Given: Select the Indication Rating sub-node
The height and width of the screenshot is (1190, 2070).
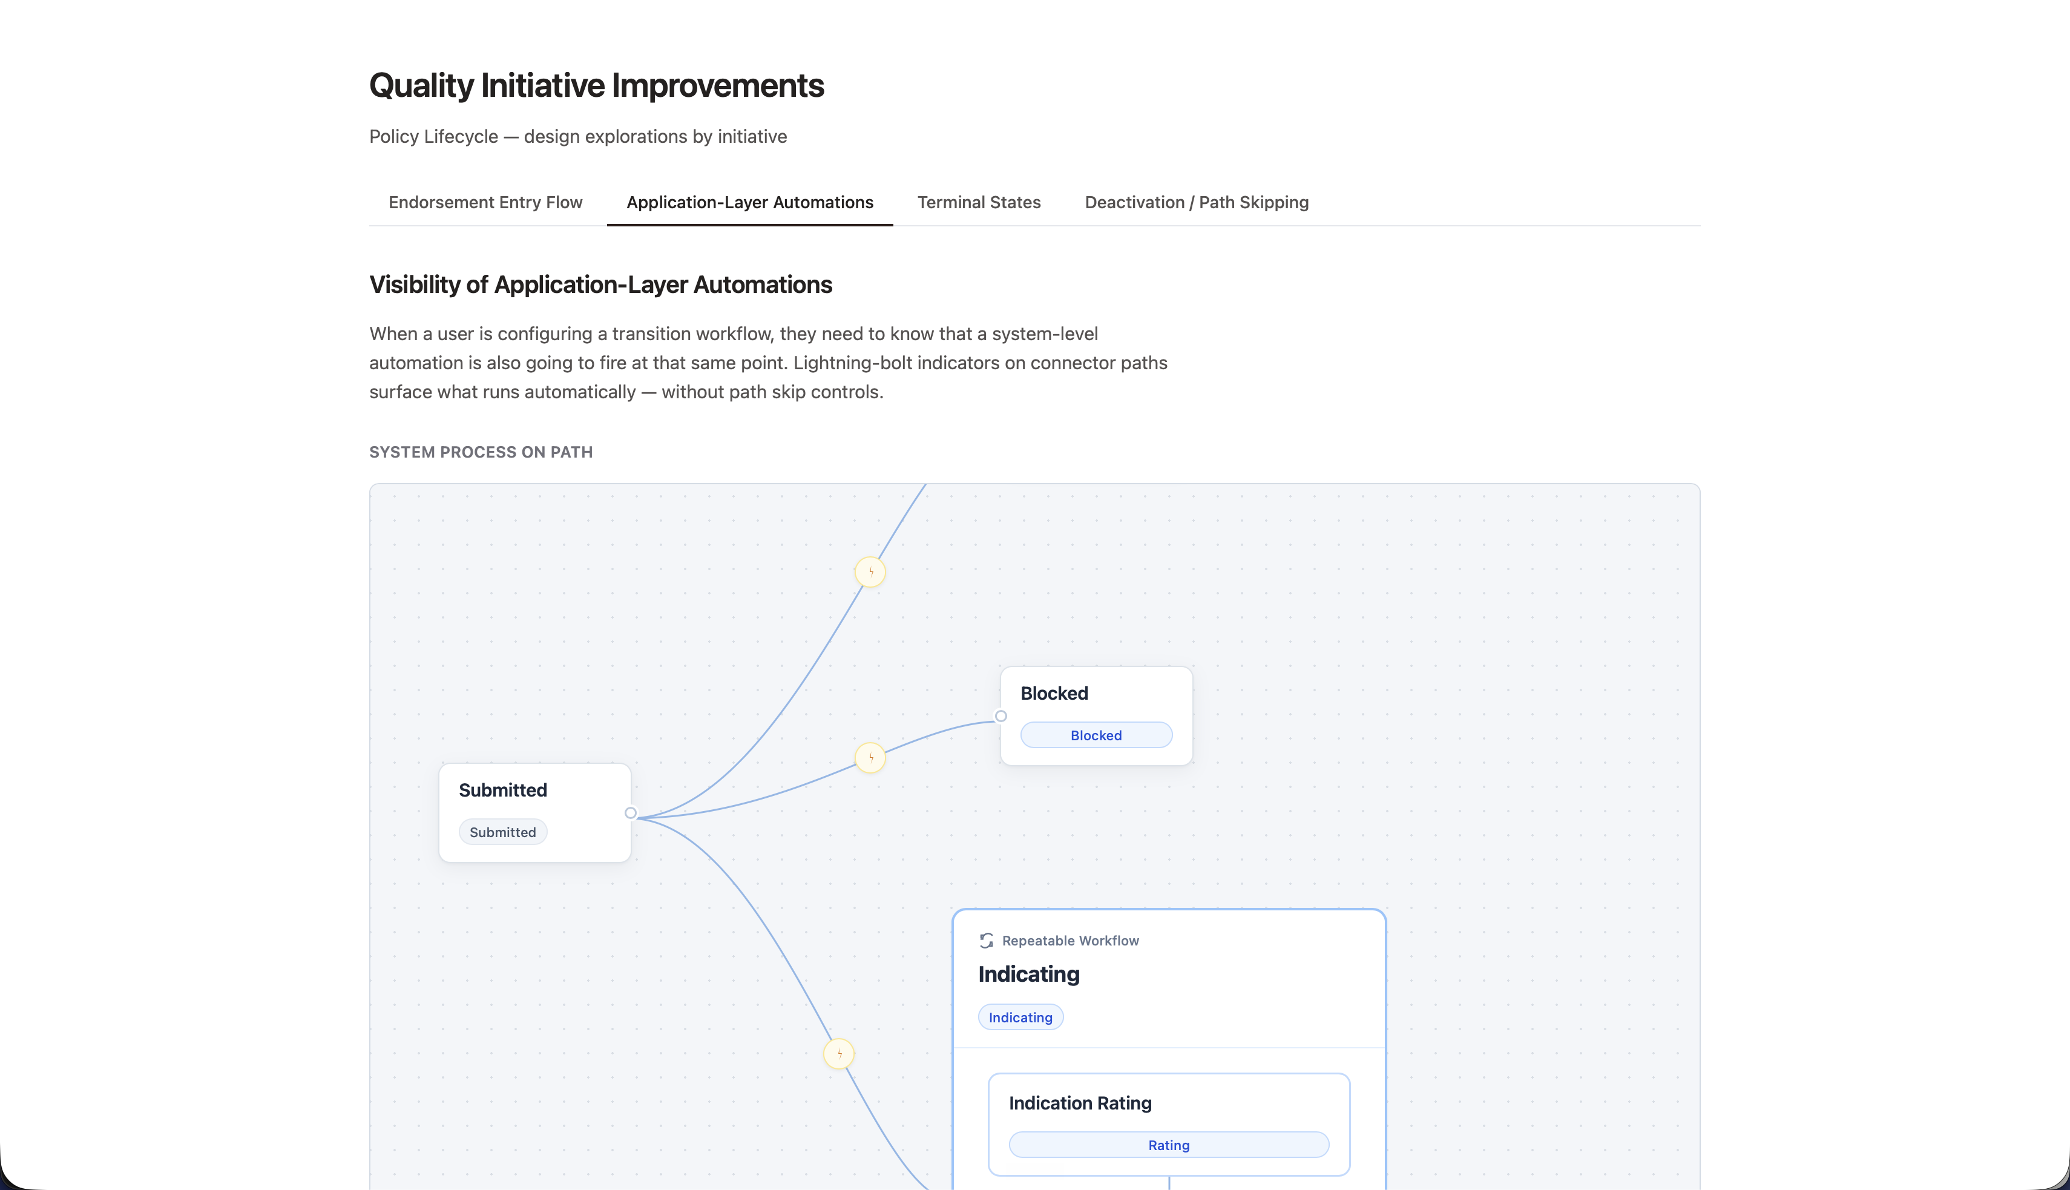Looking at the screenshot, I should pos(1169,1125).
